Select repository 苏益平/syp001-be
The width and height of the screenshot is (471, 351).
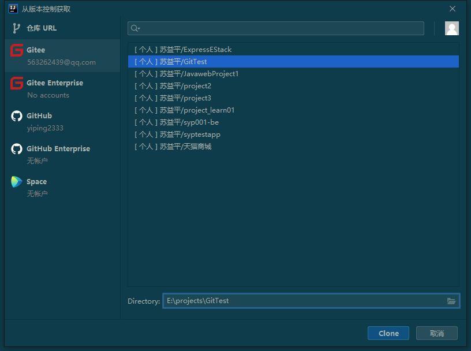293,122
